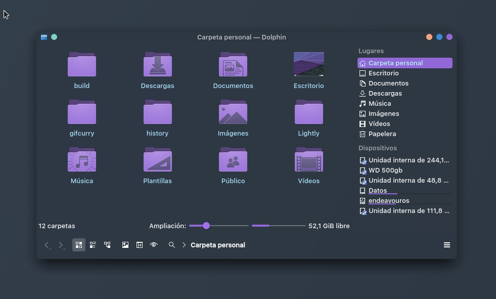Viewport: 496px width, 299px height.
Task: Click the 12 carpetas status text
Action: pyautogui.click(x=57, y=226)
